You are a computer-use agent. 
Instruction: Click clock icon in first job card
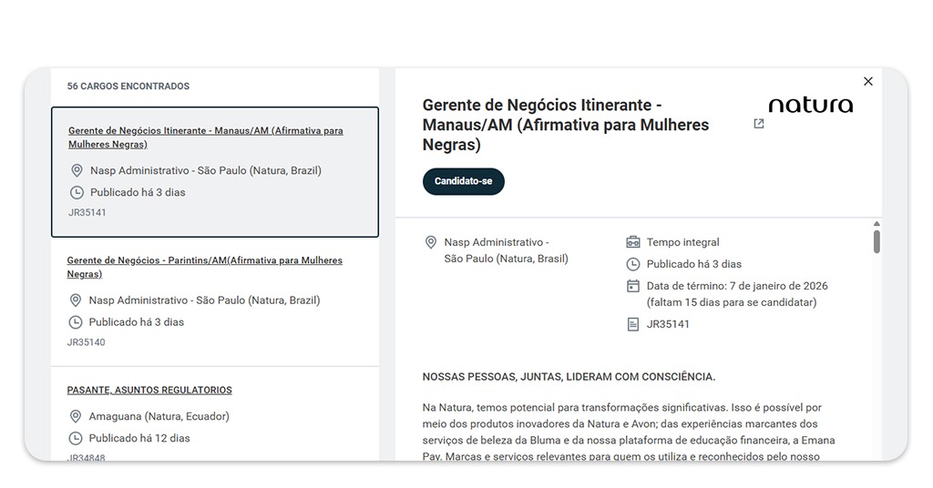77,193
